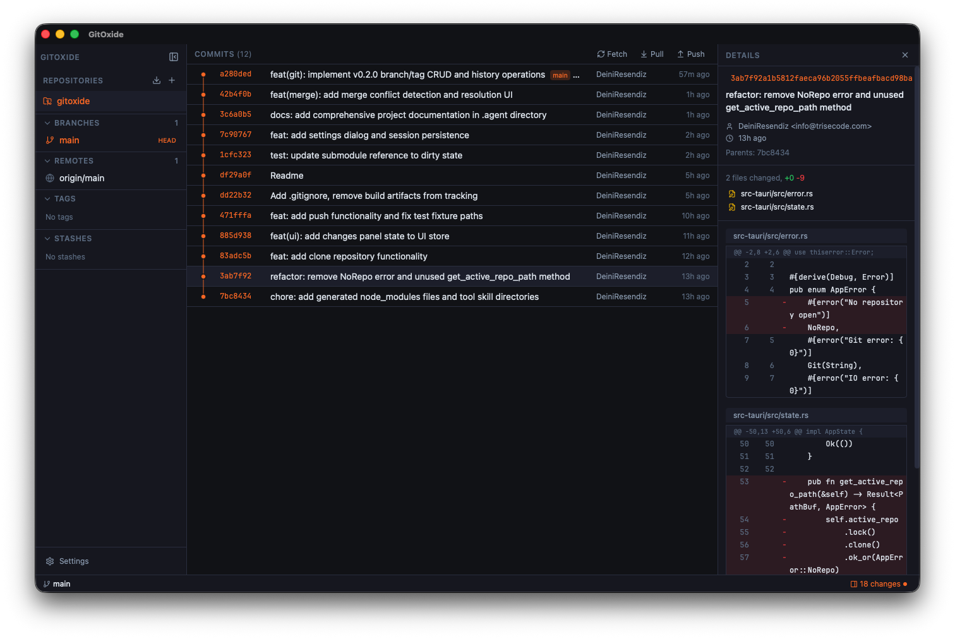Click the author email line in Details
This screenshot has width=955, height=639.
click(805, 126)
